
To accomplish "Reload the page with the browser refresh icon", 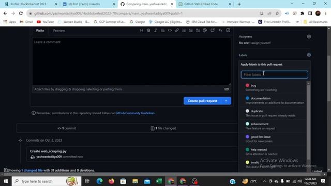I will [21, 13].
